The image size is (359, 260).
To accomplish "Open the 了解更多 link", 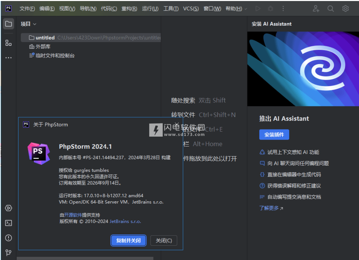I will coord(271,208).
